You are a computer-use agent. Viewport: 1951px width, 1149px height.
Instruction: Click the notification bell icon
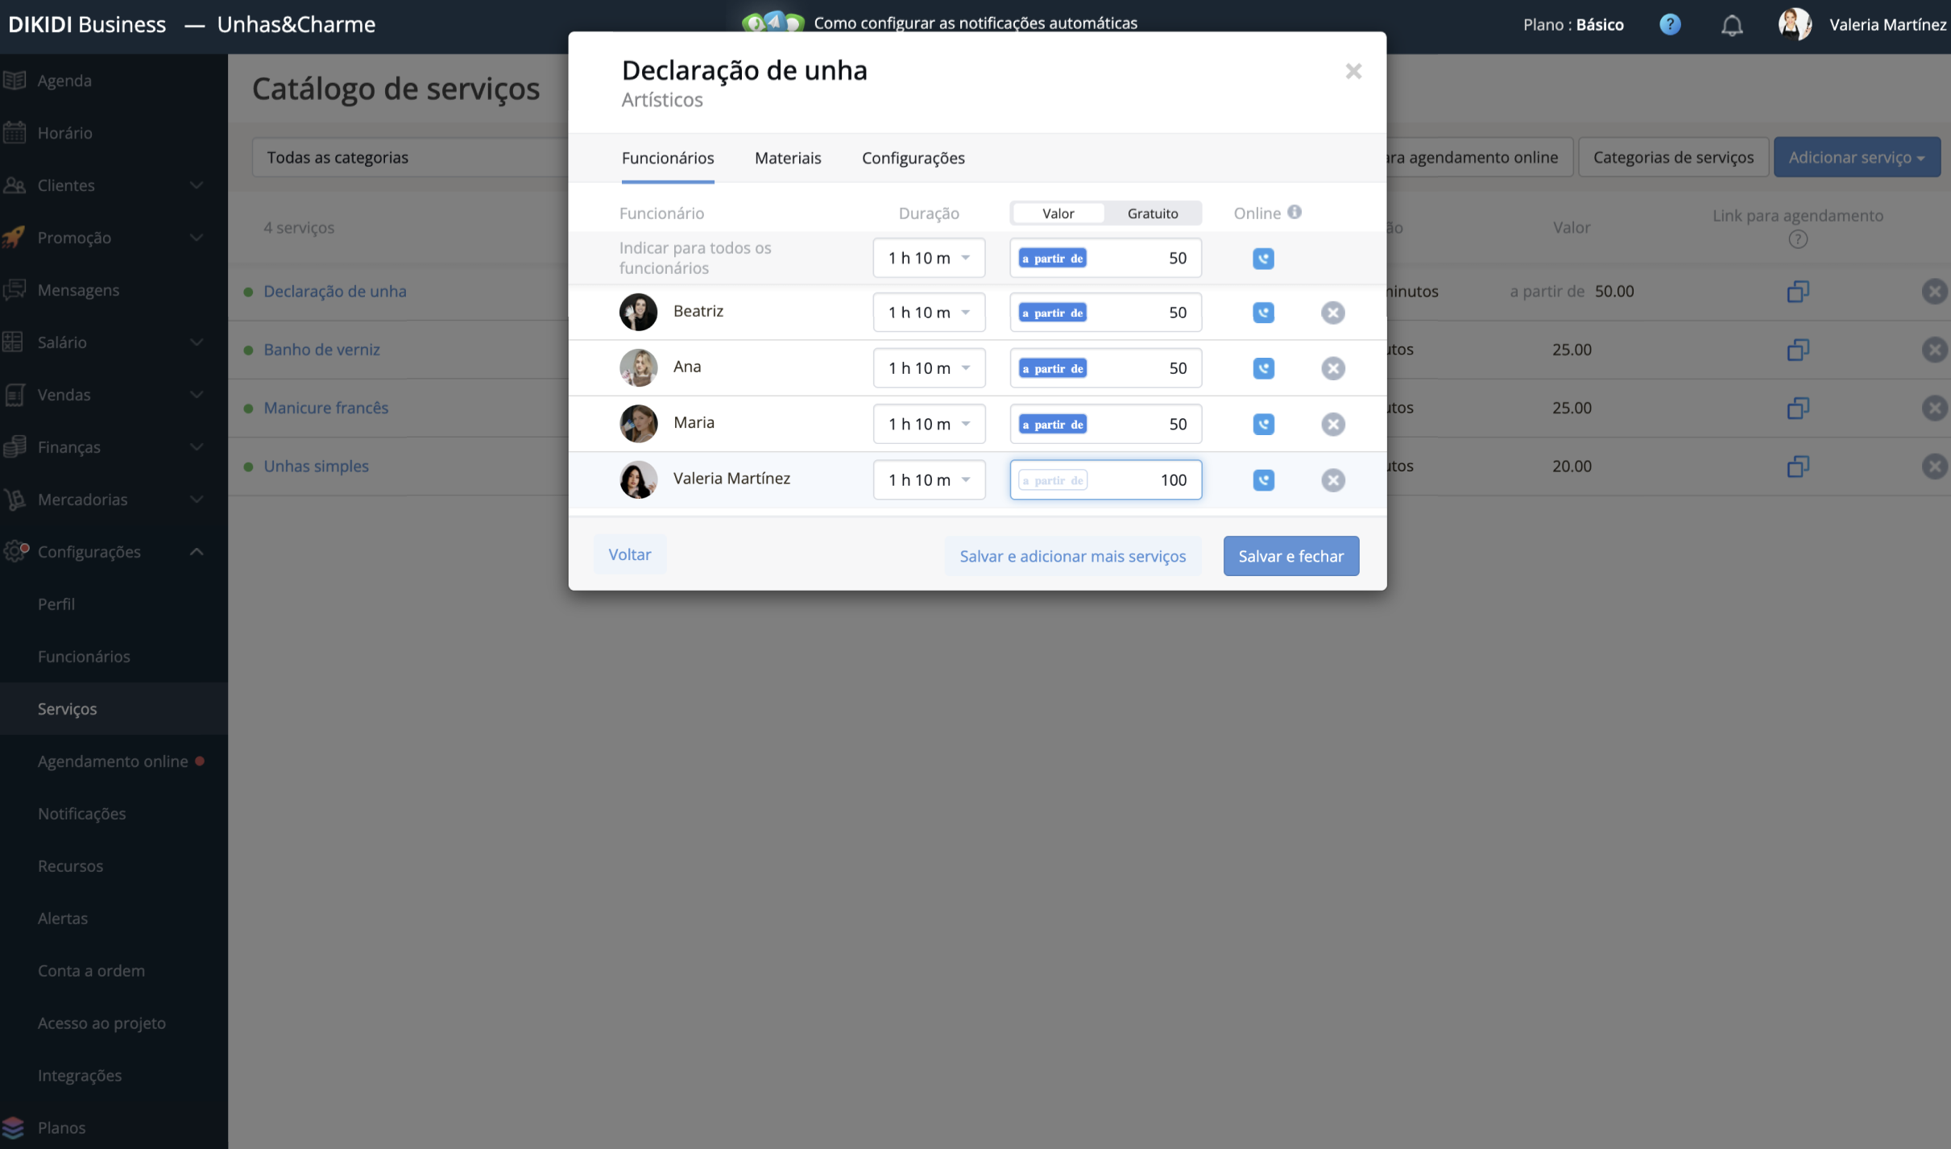[1731, 25]
